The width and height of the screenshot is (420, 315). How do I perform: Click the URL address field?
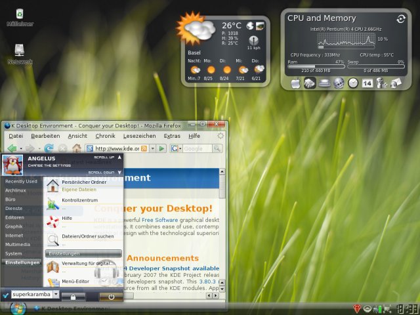(x=117, y=148)
